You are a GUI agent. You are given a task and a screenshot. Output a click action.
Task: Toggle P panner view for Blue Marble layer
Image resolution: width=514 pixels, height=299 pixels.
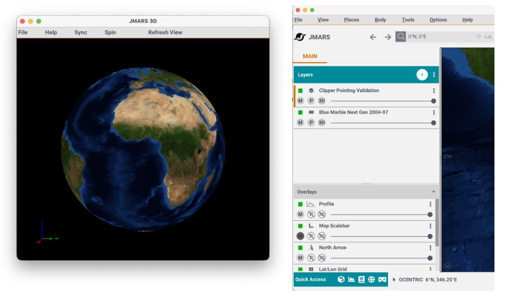coord(311,122)
